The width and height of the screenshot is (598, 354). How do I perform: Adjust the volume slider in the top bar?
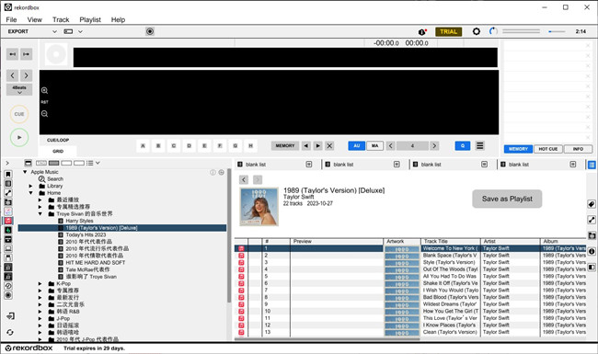557,31
